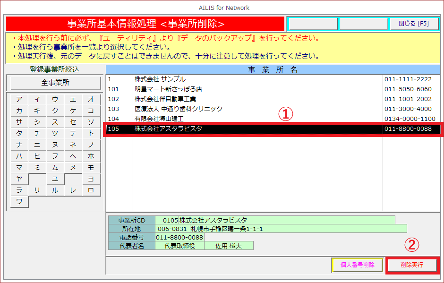Select 医療法人 中通り歯科クリニック row
444x283 pixels.
(x=178, y=109)
